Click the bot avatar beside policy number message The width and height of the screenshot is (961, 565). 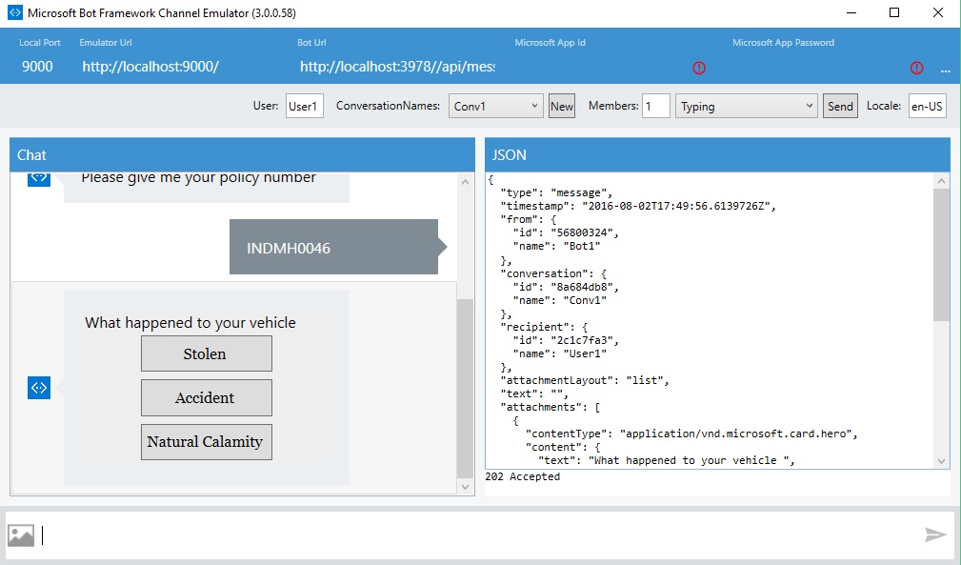point(39,179)
